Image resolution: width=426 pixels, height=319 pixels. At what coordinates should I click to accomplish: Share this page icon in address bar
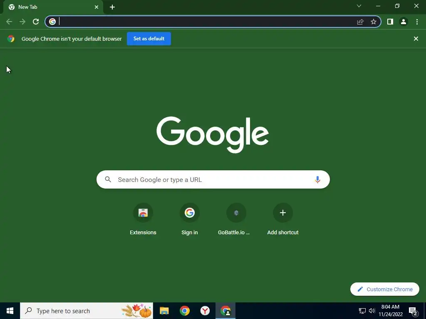(x=360, y=22)
